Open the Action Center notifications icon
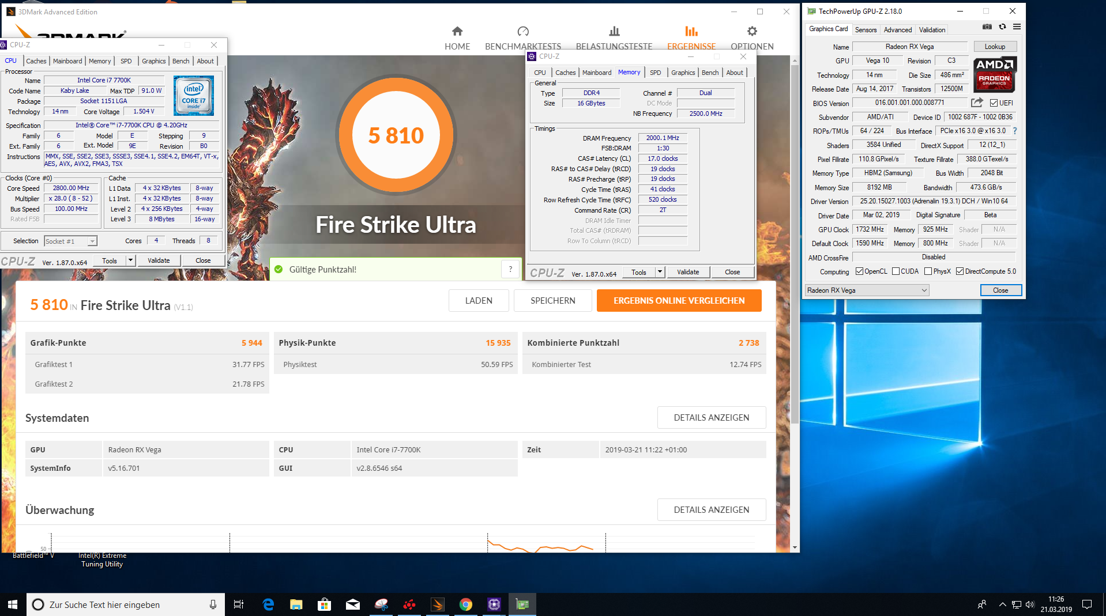The height and width of the screenshot is (616, 1106). tap(1087, 604)
